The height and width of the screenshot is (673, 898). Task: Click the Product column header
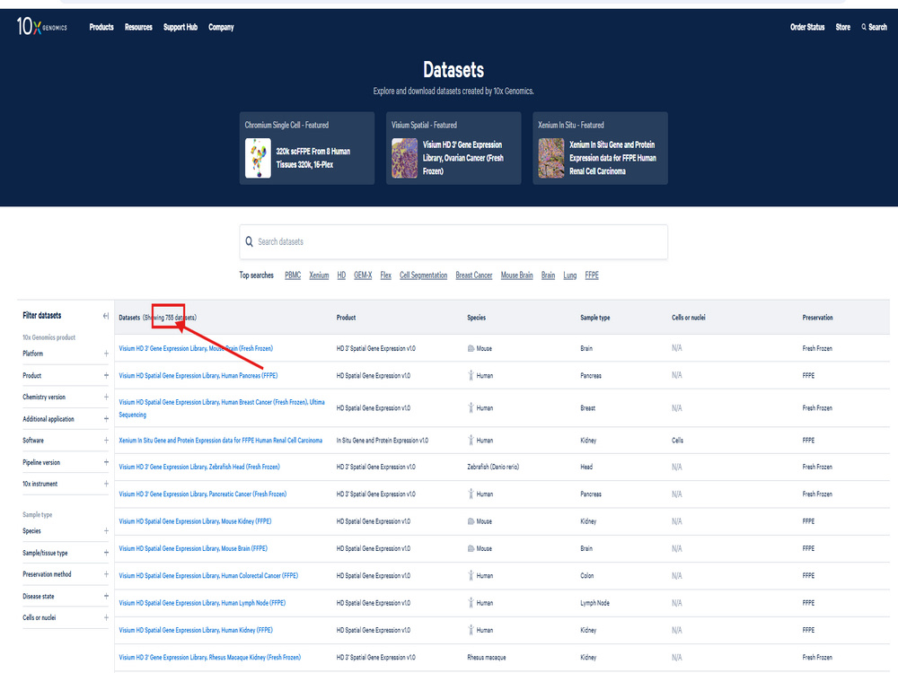point(346,318)
